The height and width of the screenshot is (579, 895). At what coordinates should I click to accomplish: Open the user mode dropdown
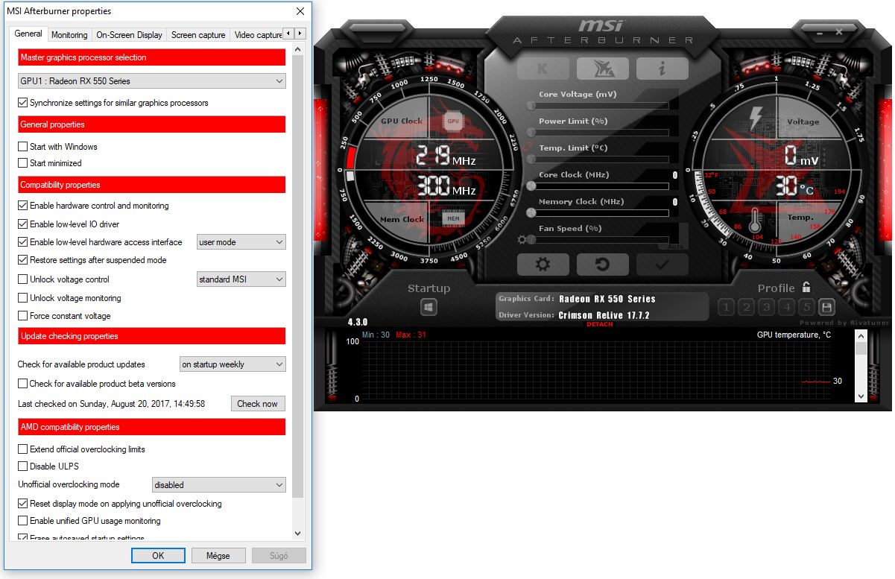tap(241, 242)
